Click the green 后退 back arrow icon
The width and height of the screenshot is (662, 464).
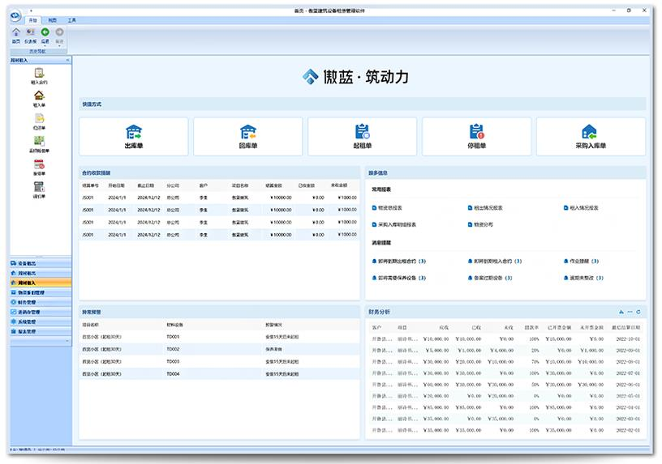tap(45, 33)
